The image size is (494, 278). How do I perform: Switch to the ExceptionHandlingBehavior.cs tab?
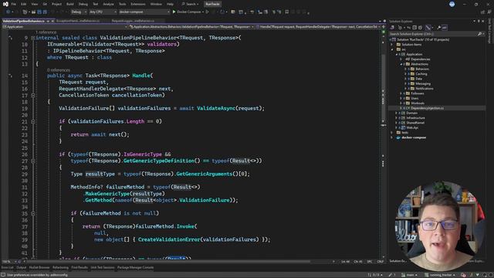(78, 21)
